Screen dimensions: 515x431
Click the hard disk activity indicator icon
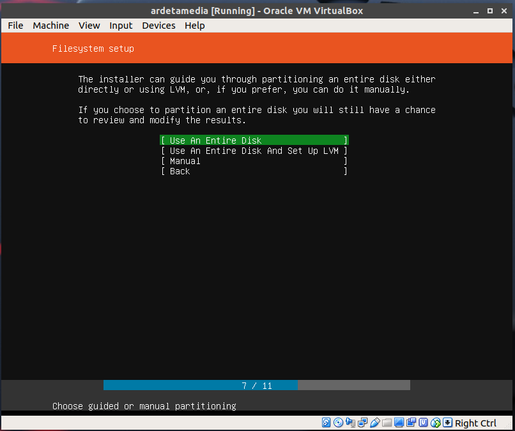point(326,423)
